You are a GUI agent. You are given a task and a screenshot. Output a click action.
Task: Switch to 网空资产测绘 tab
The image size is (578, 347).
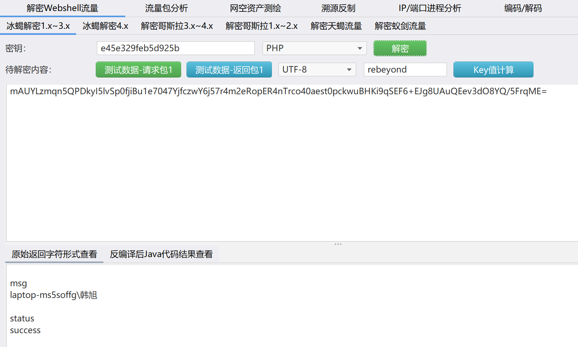tap(255, 8)
